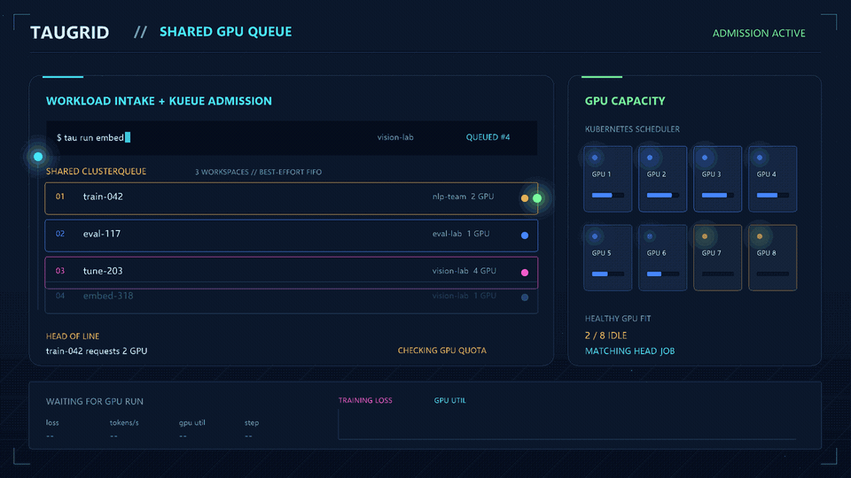Click the WAITING FOR GPU RUN label

[95, 402]
